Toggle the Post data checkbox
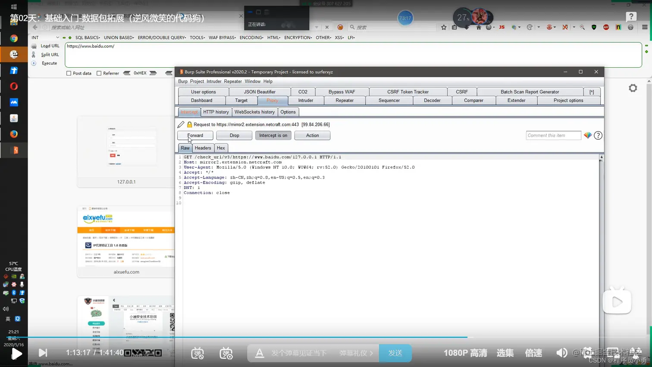The height and width of the screenshot is (367, 652). (x=69, y=73)
